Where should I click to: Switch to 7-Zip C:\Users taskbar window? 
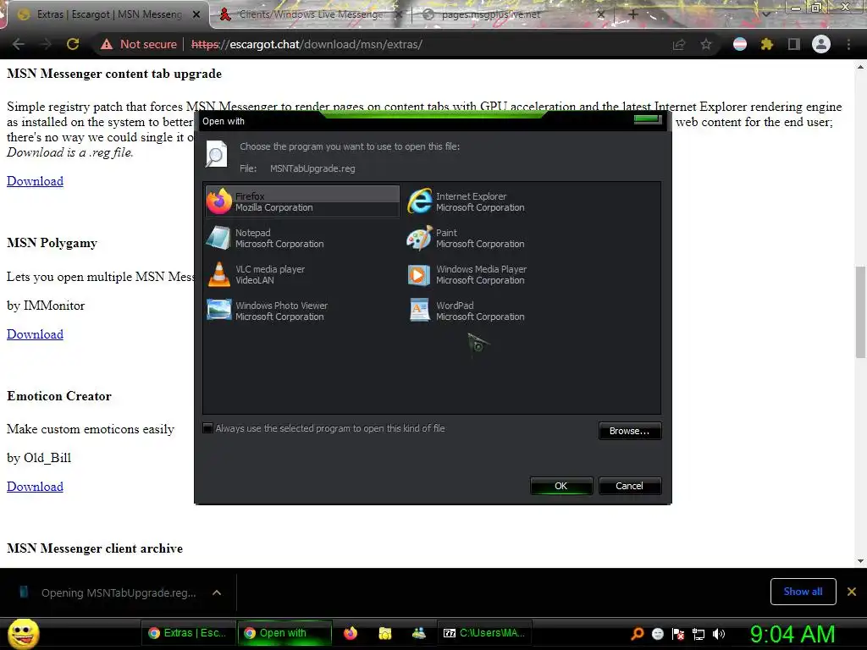pos(484,633)
